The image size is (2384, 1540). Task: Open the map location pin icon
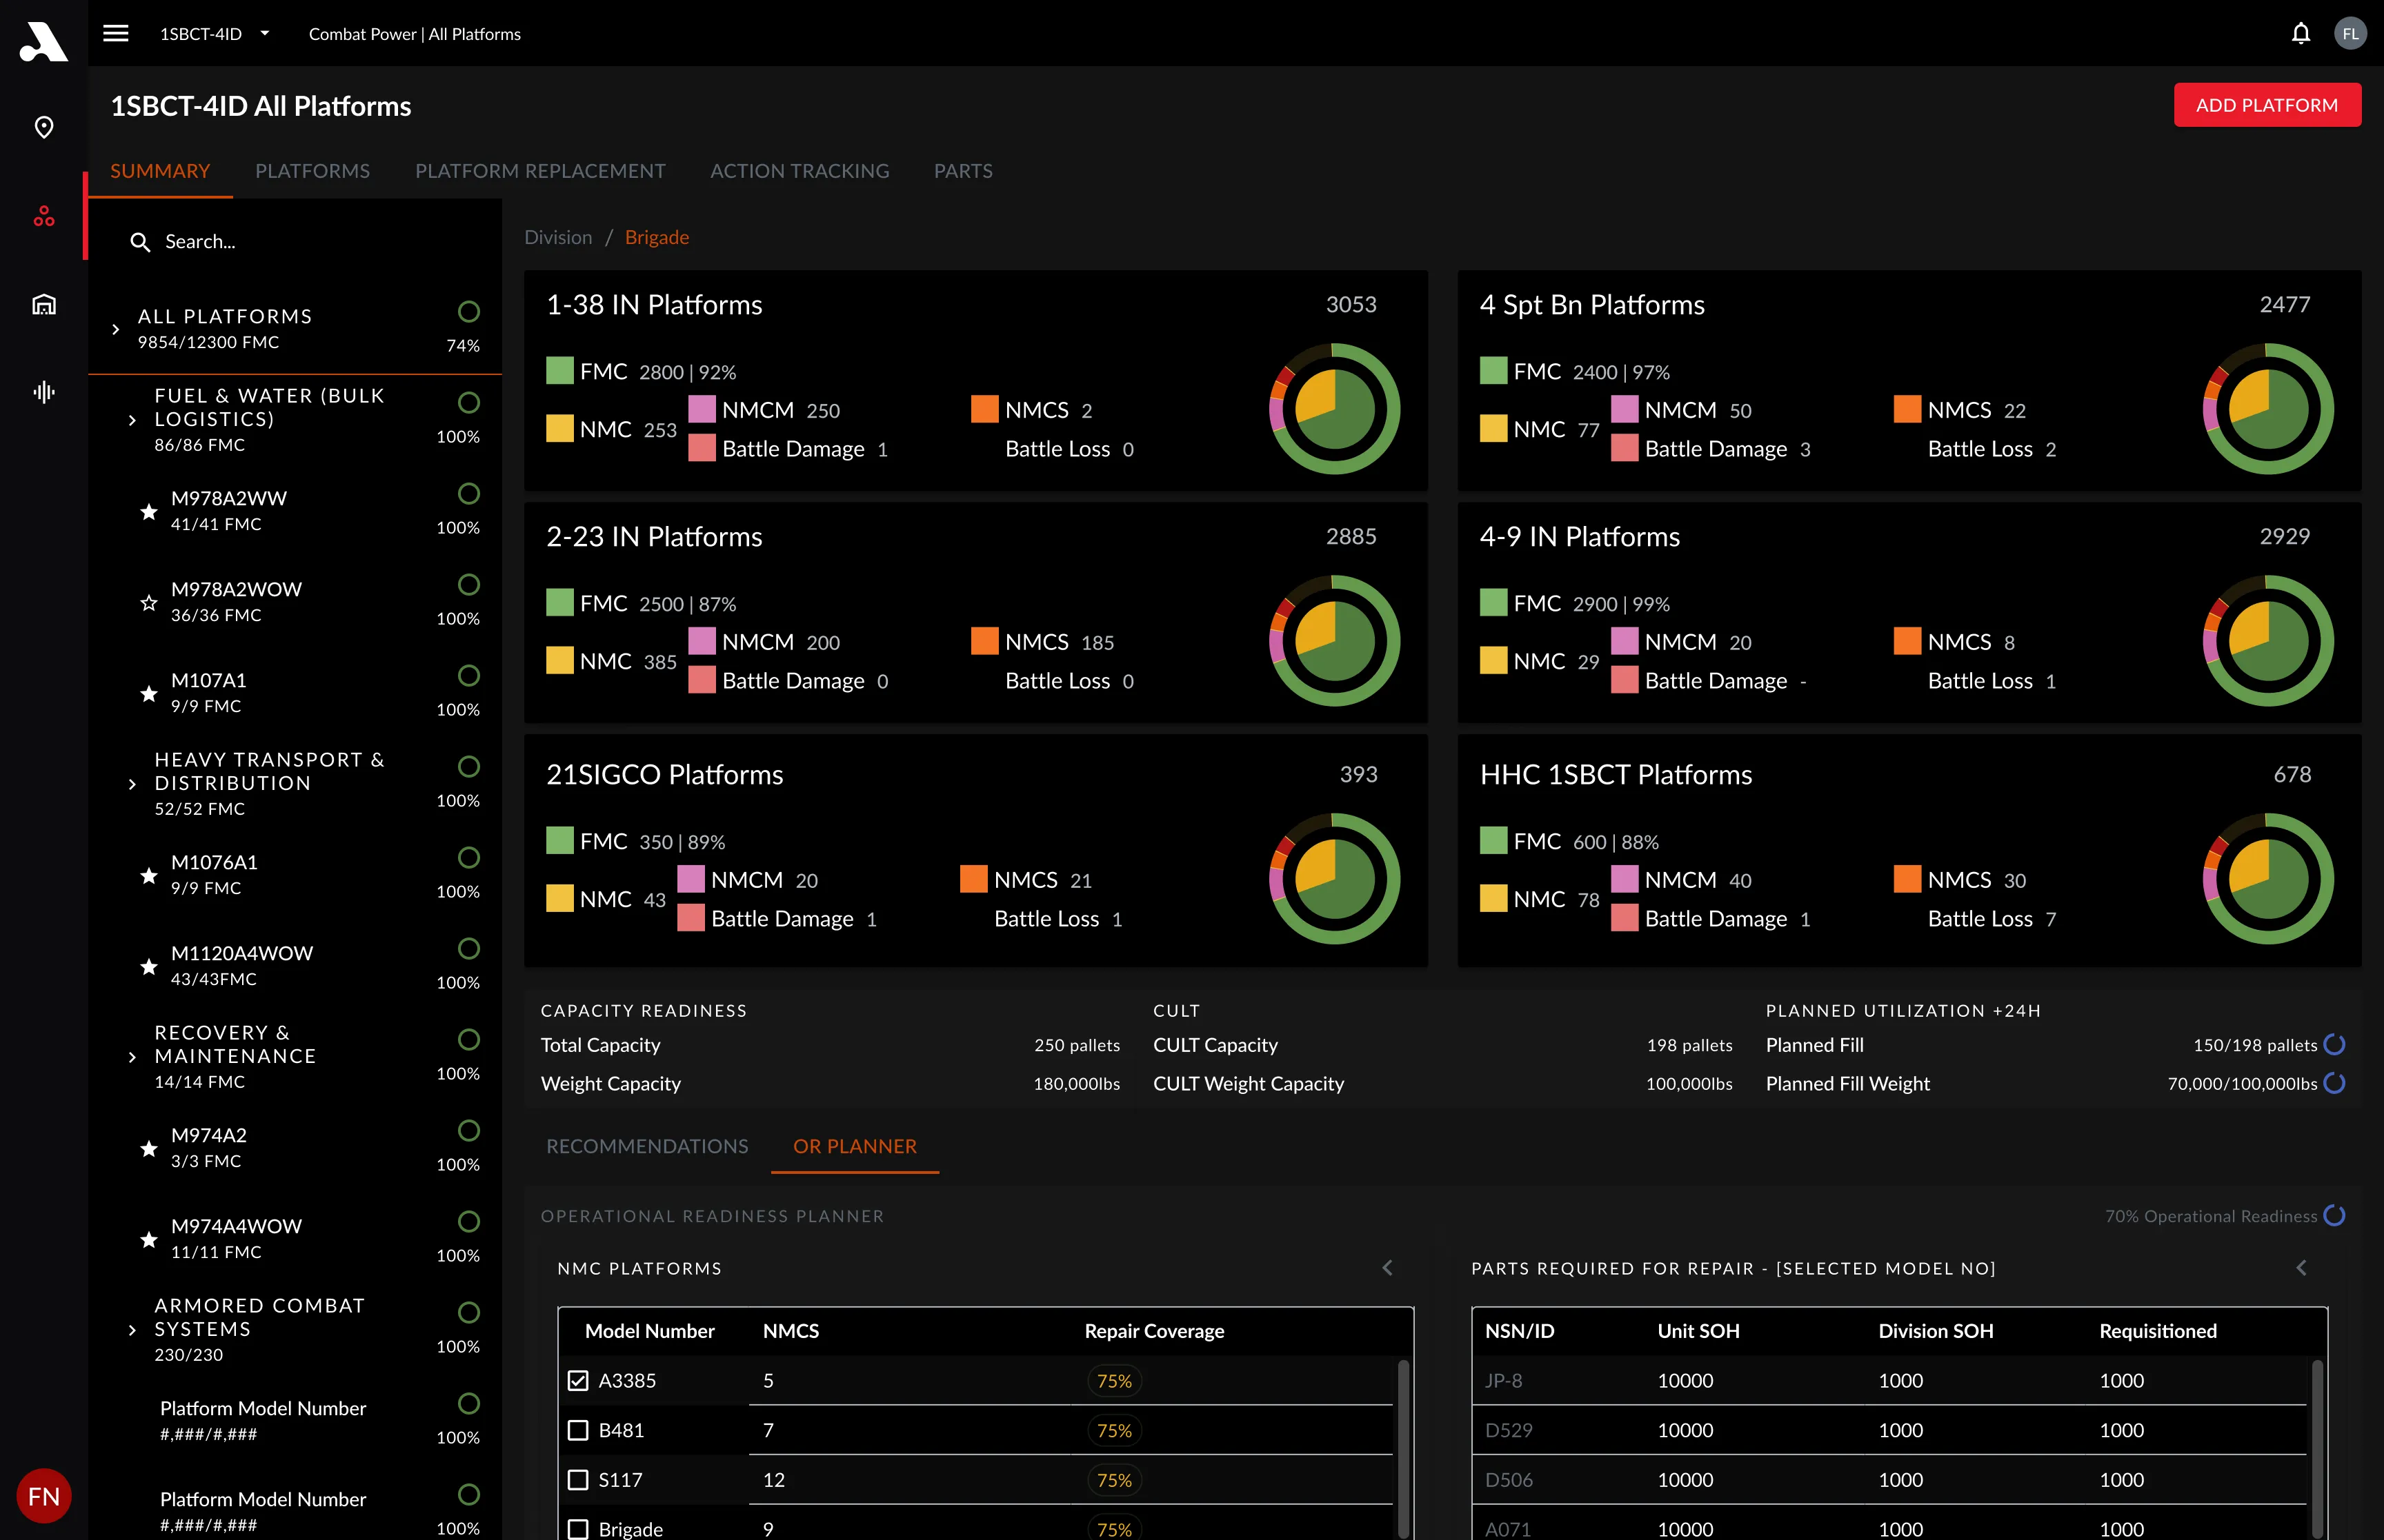[x=44, y=128]
